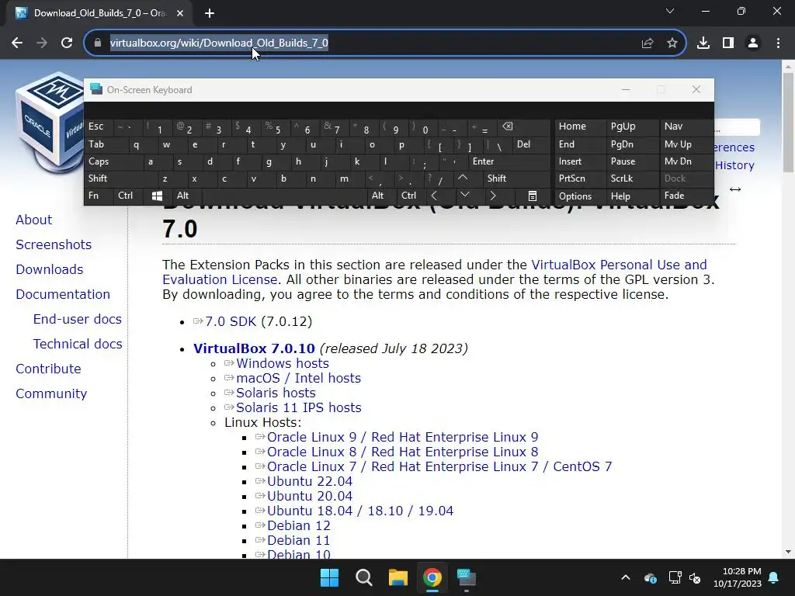Open the Windows Start menu
Image resolution: width=795 pixels, height=596 pixels.
329,577
